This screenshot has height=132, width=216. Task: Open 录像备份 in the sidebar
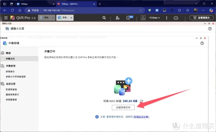tap(10, 71)
